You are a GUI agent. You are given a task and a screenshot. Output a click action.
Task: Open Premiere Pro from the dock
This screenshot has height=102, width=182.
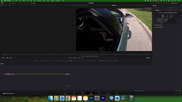coord(103,98)
